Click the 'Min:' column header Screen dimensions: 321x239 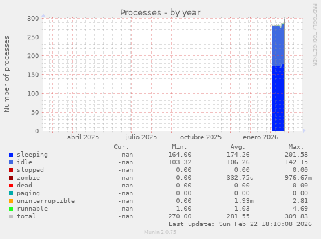pyautogui.click(x=180, y=147)
